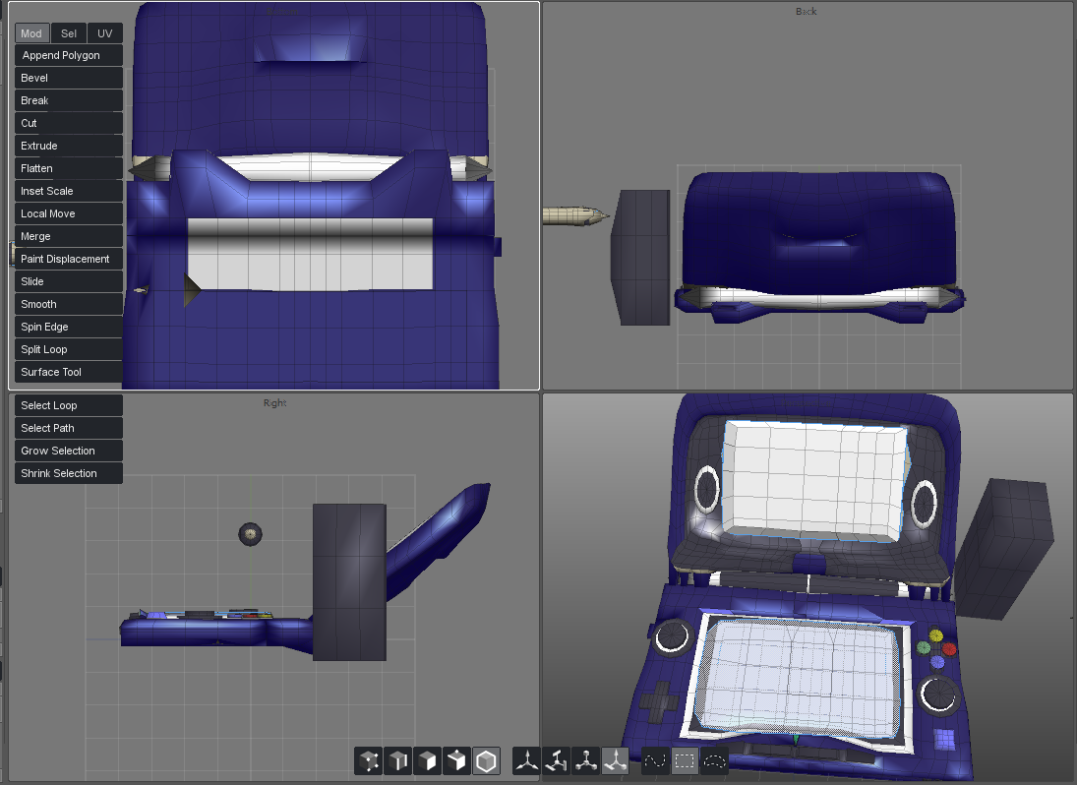
Task: Activate the move manipulator arrows icon
Action: pos(527,761)
